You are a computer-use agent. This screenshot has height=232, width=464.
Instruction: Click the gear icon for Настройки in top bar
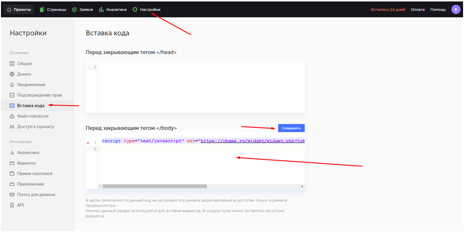tap(135, 9)
